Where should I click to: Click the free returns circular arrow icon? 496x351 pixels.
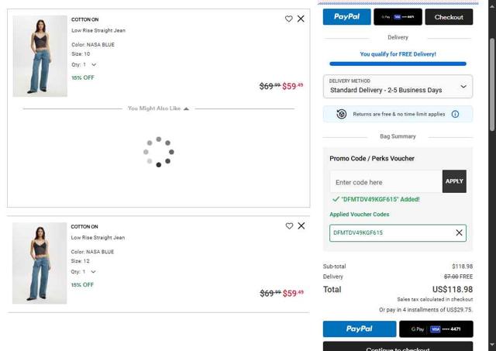tap(342, 114)
